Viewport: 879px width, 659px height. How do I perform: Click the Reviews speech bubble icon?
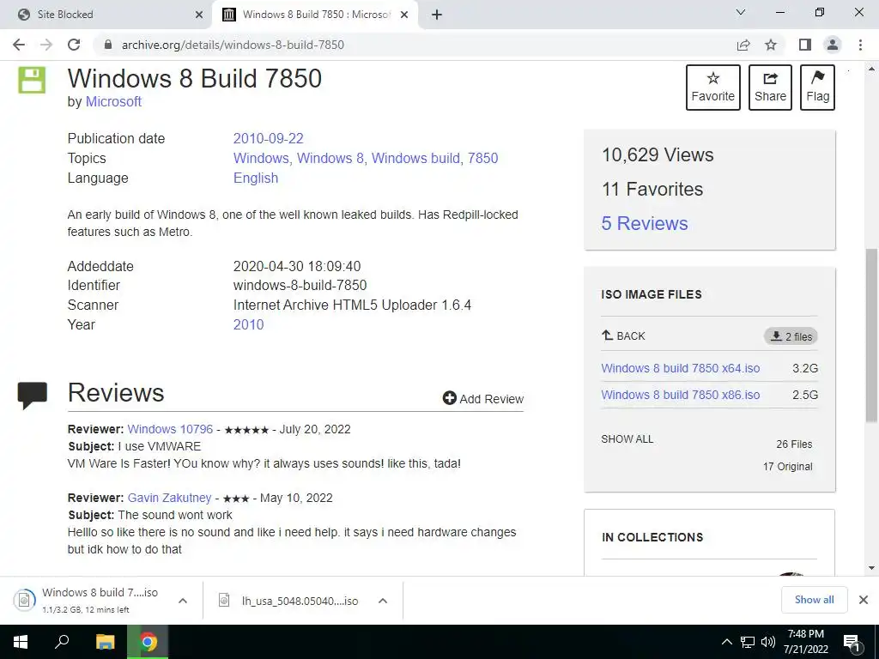pyautogui.click(x=32, y=396)
